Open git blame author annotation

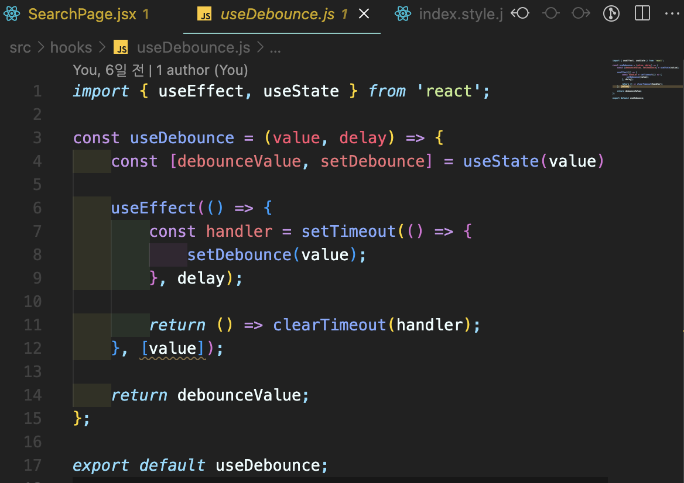pos(160,70)
